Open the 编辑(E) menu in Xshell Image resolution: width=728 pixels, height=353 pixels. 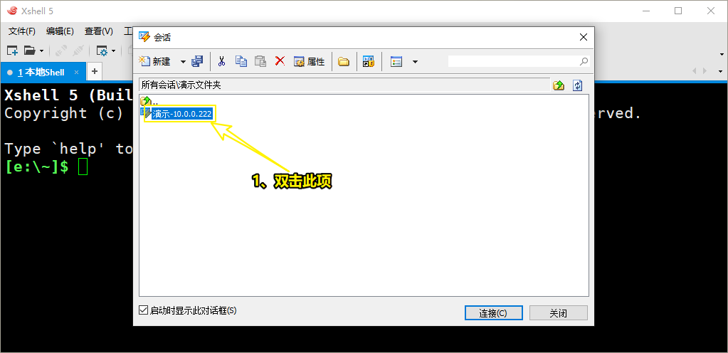pyautogui.click(x=60, y=31)
